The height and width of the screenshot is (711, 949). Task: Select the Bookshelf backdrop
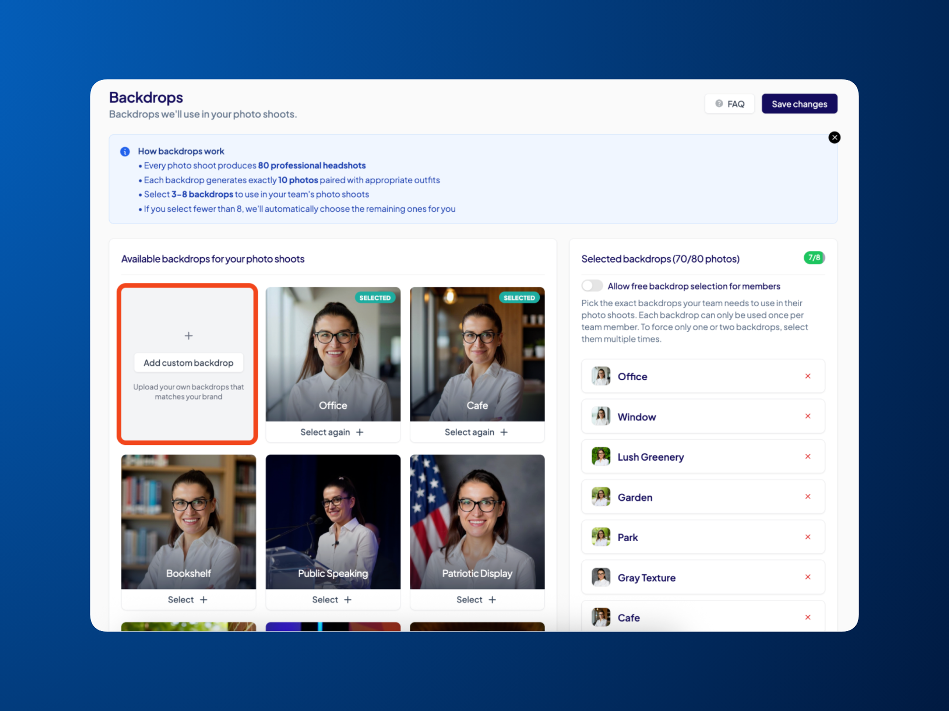click(x=188, y=600)
